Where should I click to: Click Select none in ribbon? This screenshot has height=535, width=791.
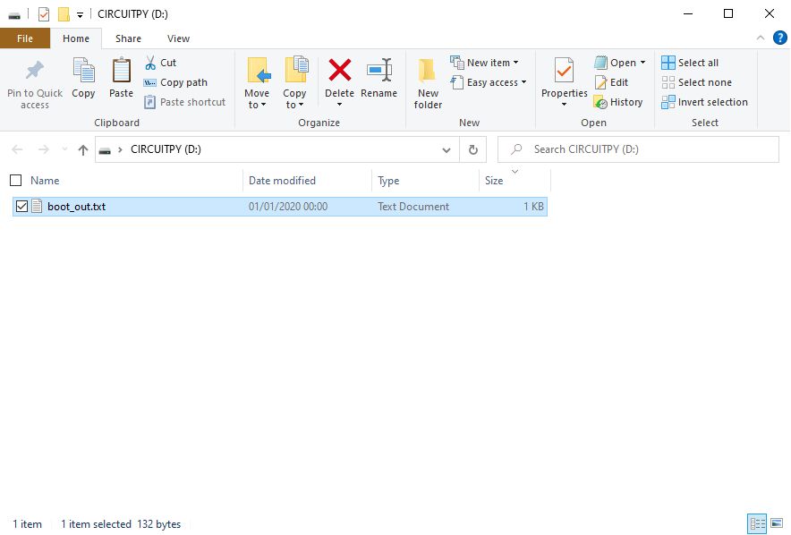click(x=697, y=82)
